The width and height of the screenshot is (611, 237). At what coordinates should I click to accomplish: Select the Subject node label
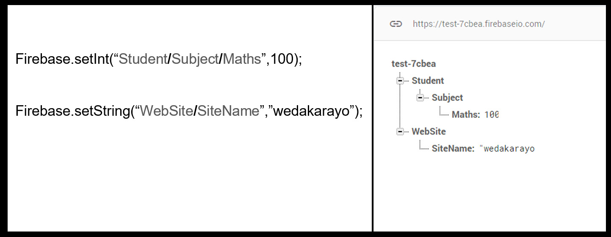tap(447, 98)
